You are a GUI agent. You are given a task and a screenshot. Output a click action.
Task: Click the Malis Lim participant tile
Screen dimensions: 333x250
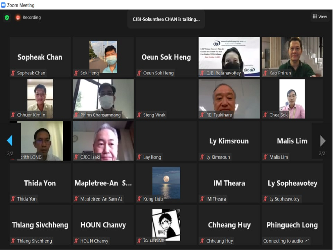tap(292, 141)
